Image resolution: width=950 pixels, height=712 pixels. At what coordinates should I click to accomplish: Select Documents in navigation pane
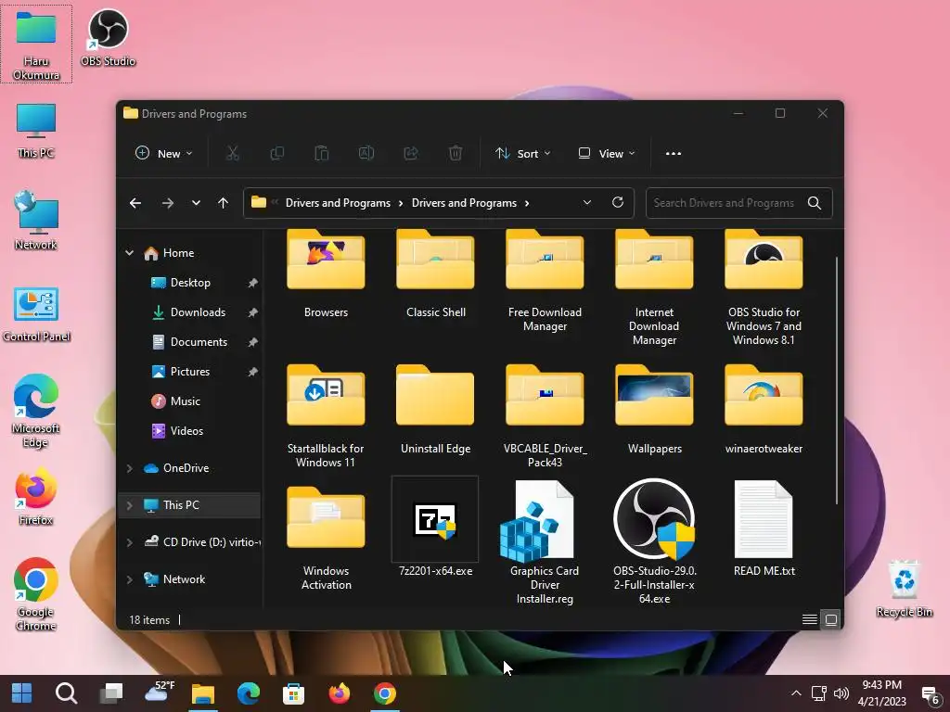[x=199, y=341]
